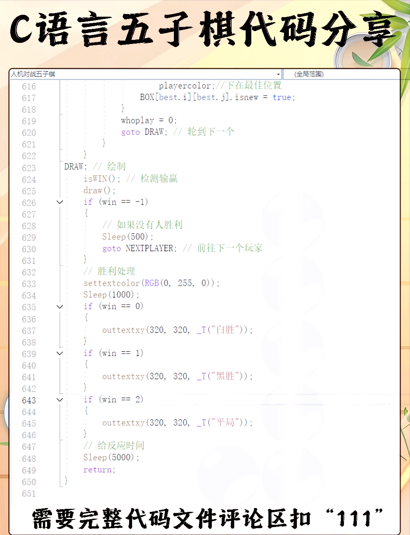
Task: Collapse the if (win == 0) block
Action: tap(60, 307)
